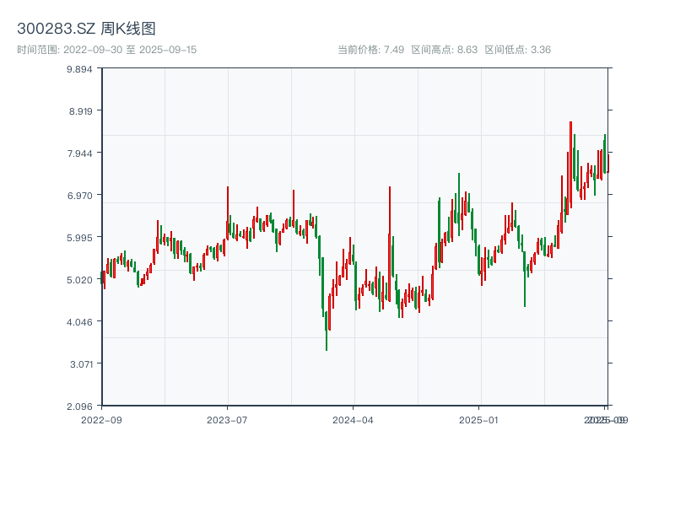
Task: Click the period high label 区间高点: 8.63
Action: tap(445, 50)
